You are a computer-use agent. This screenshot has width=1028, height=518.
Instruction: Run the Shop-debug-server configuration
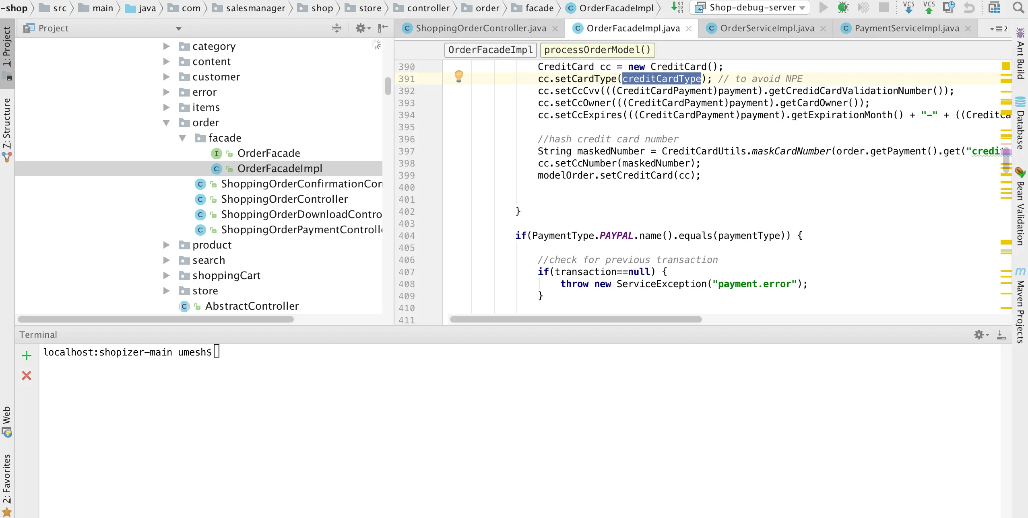tap(824, 8)
